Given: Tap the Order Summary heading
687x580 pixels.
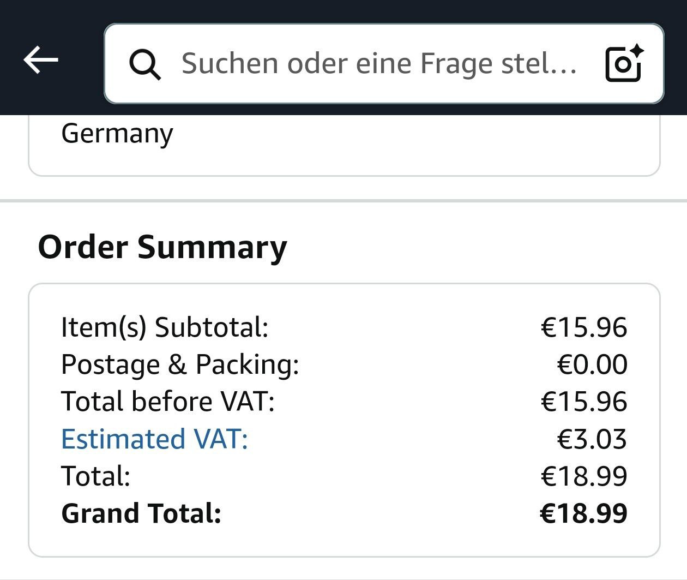Looking at the screenshot, I should [162, 247].
